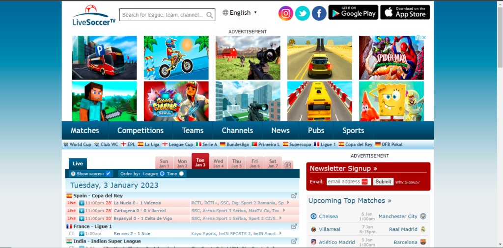This screenshot has width=503, height=248.
Task: Open the News menu
Action: click(280, 131)
